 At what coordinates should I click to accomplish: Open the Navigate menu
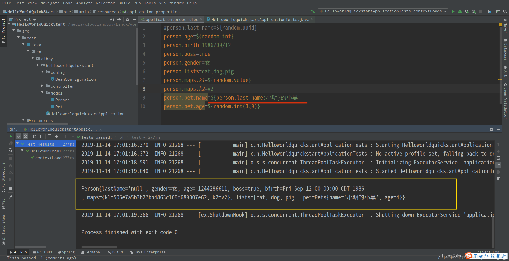[x=50, y=3]
